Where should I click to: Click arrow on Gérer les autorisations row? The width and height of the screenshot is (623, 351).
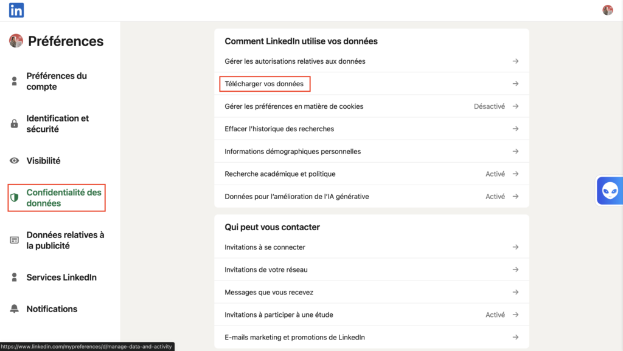coord(515,61)
